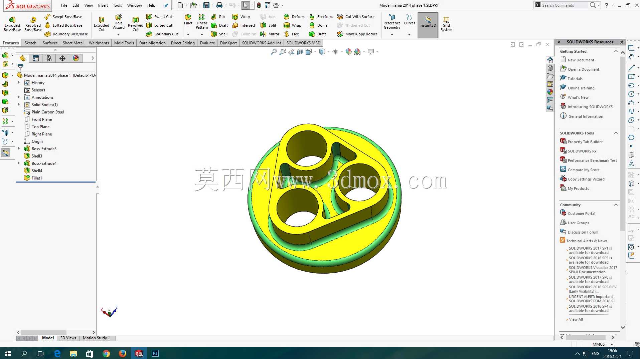
Task: Open the Insert menu
Action: click(103, 5)
